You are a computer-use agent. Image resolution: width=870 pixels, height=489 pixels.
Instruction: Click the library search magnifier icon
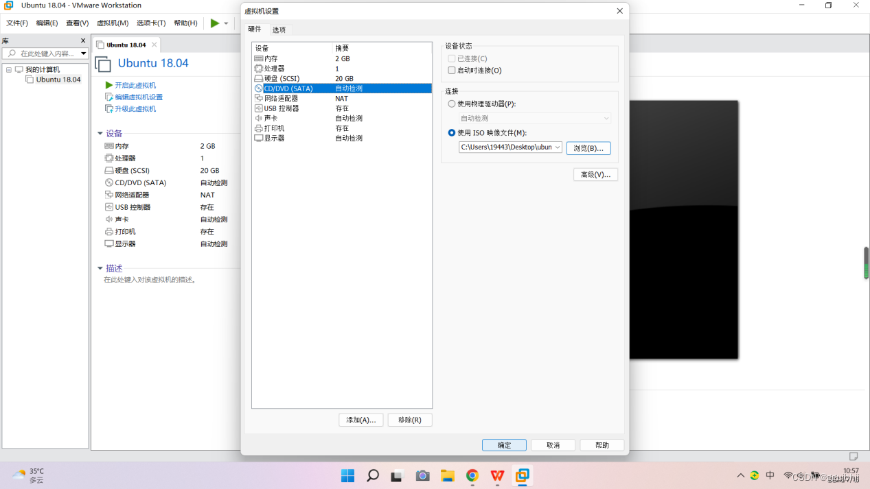(x=12, y=53)
